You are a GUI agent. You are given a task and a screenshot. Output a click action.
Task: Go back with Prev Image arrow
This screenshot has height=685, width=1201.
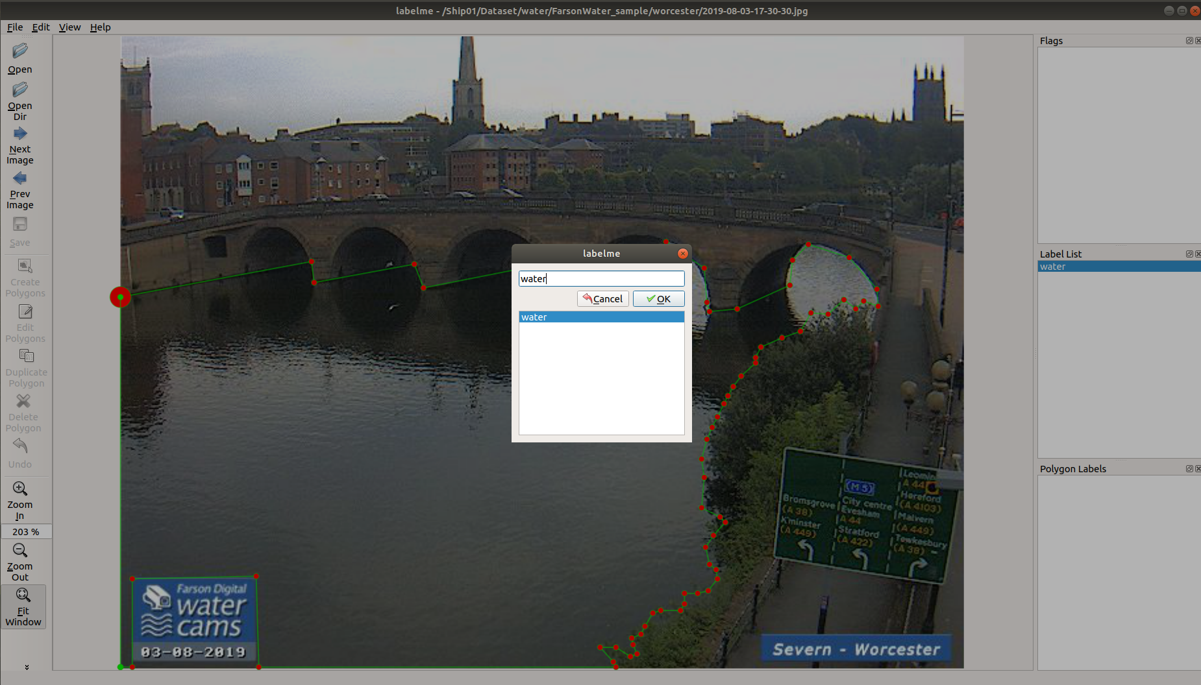coord(20,178)
